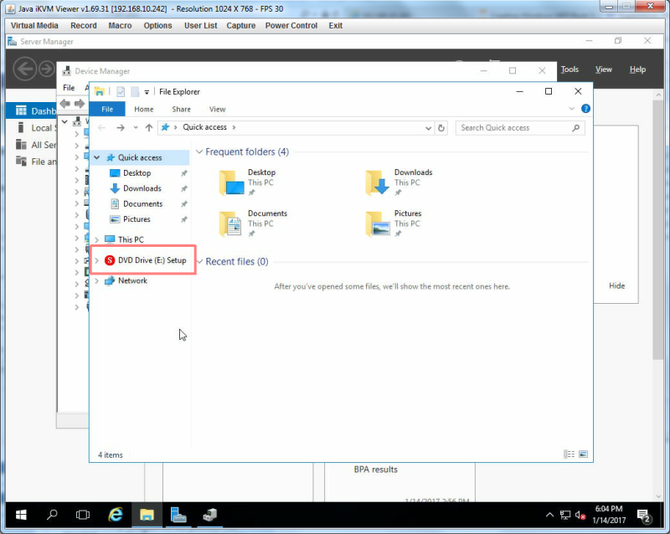Screen dimensions: 670x534
Task: Collapse the Frequent folders section
Action: [x=199, y=151]
